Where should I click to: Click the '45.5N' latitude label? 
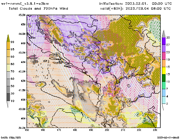pos(22,15)
